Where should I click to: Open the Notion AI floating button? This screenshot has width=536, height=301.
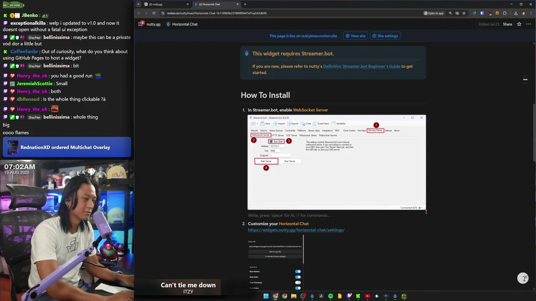tap(523, 278)
